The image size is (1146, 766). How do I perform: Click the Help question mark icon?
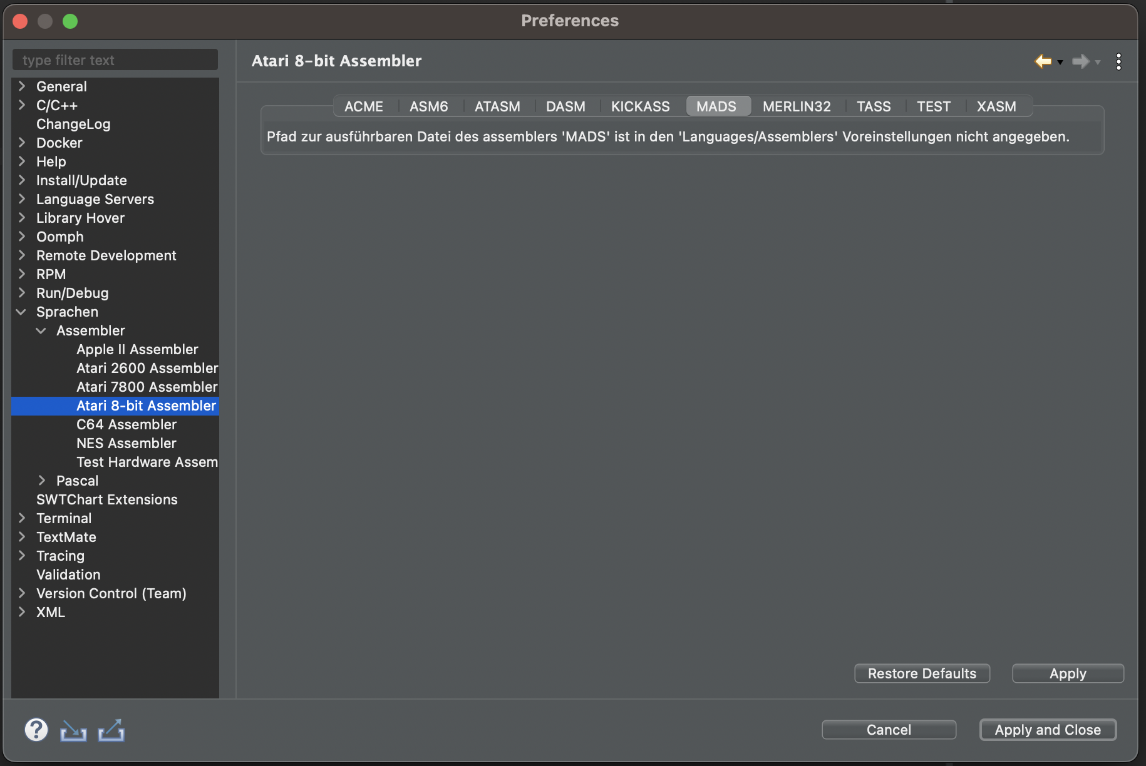tap(36, 730)
